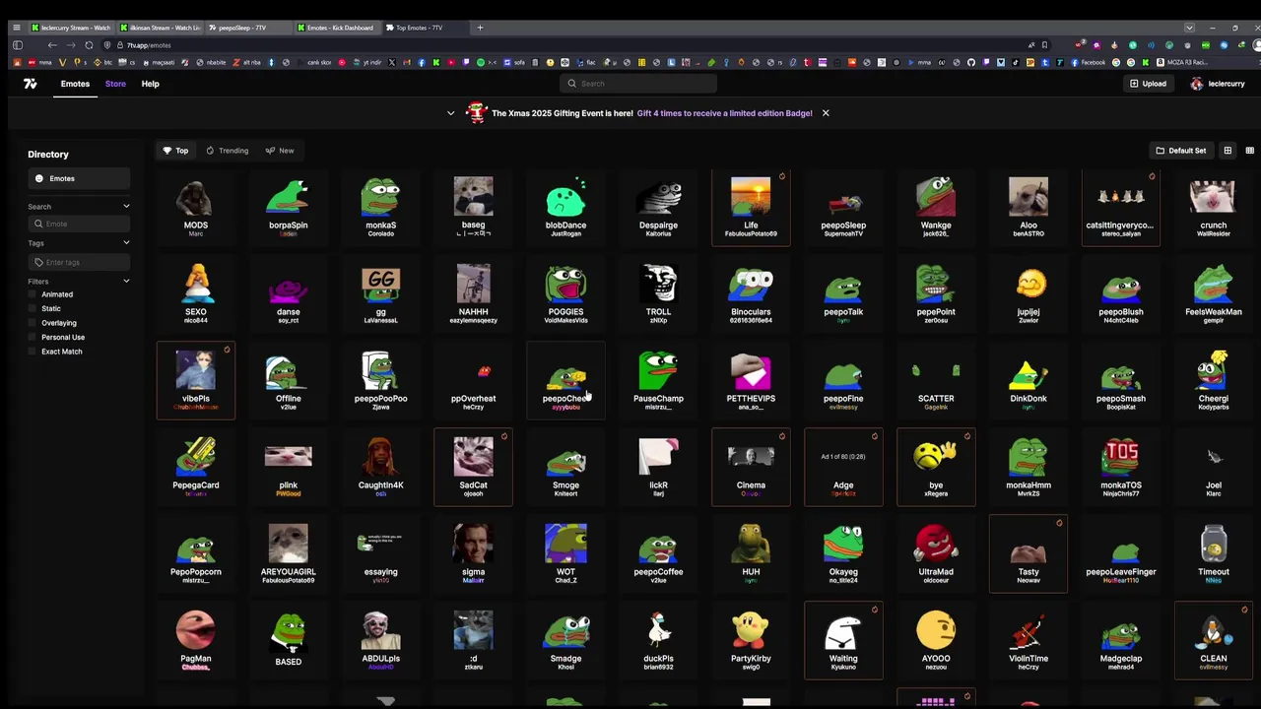
Task: Focus the sidebar Emote search field
Action: 79,224
